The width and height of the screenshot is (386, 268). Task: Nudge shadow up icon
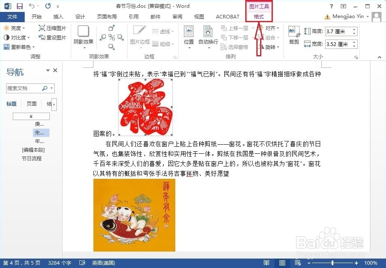pos(112,28)
